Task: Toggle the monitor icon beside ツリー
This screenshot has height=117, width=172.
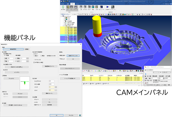Action: pyautogui.click(x=71, y=7)
